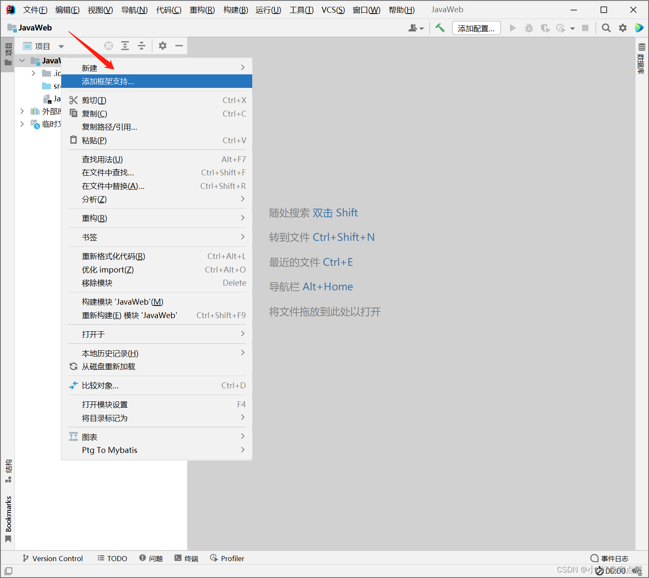This screenshot has width=649, height=578.
Task: Click the select opened file target icon
Action: [109, 46]
